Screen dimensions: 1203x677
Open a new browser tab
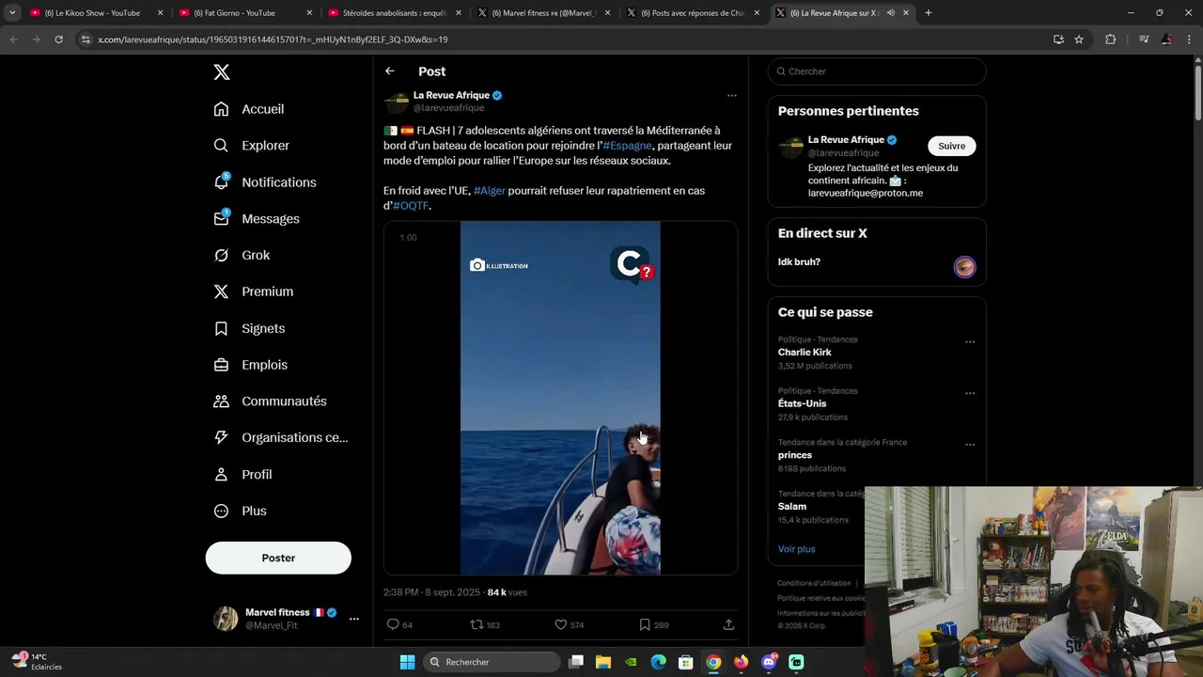(929, 13)
